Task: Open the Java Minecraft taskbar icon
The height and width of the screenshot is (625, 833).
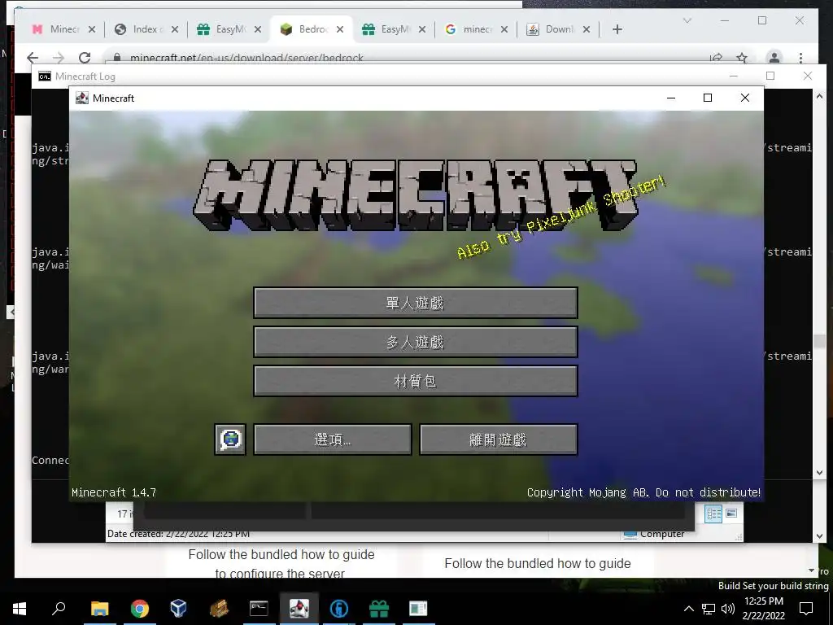Action: pos(299,609)
